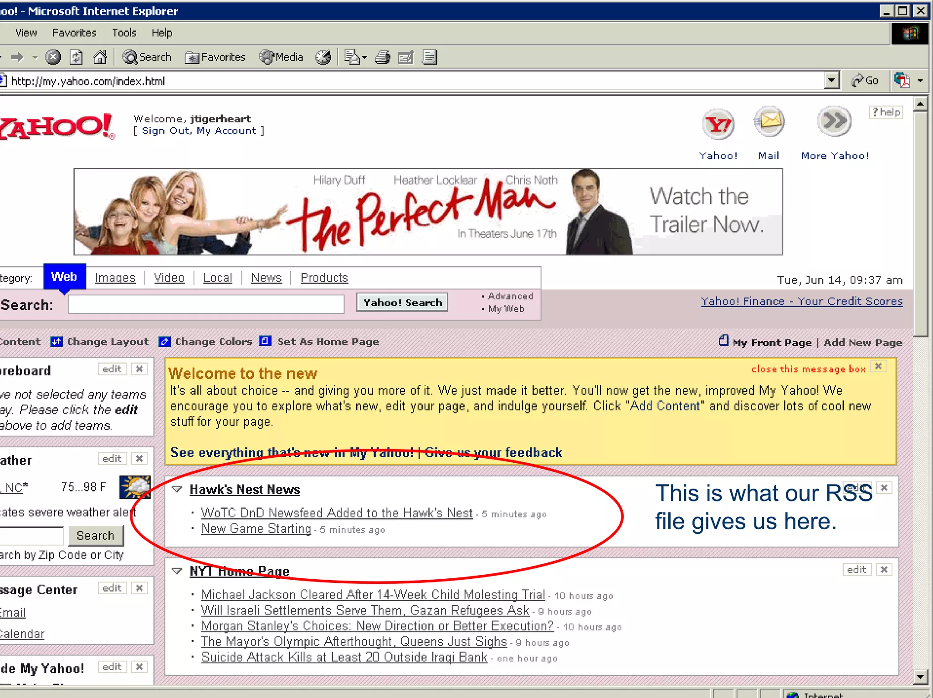Collapse the NYT Home Page section

pyautogui.click(x=177, y=571)
